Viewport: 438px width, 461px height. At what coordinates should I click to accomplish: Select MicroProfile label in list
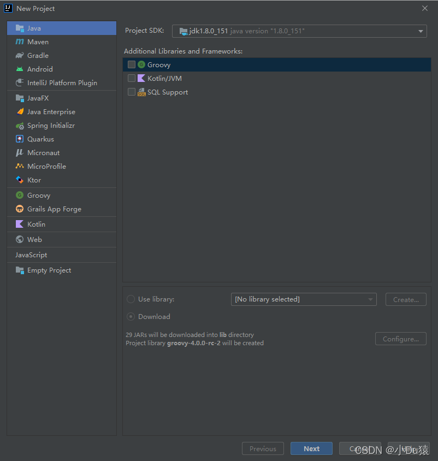coord(47,167)
